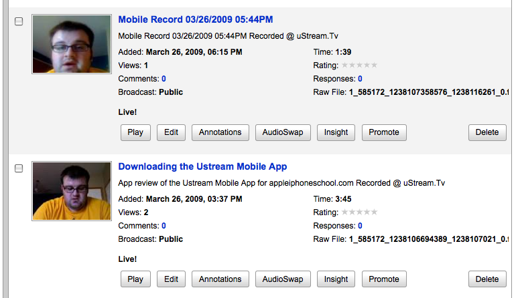The width and height of the screenshot is (518, 298).
Task: Promote the Mobile Record video
Action: click(x=384, y=132)
